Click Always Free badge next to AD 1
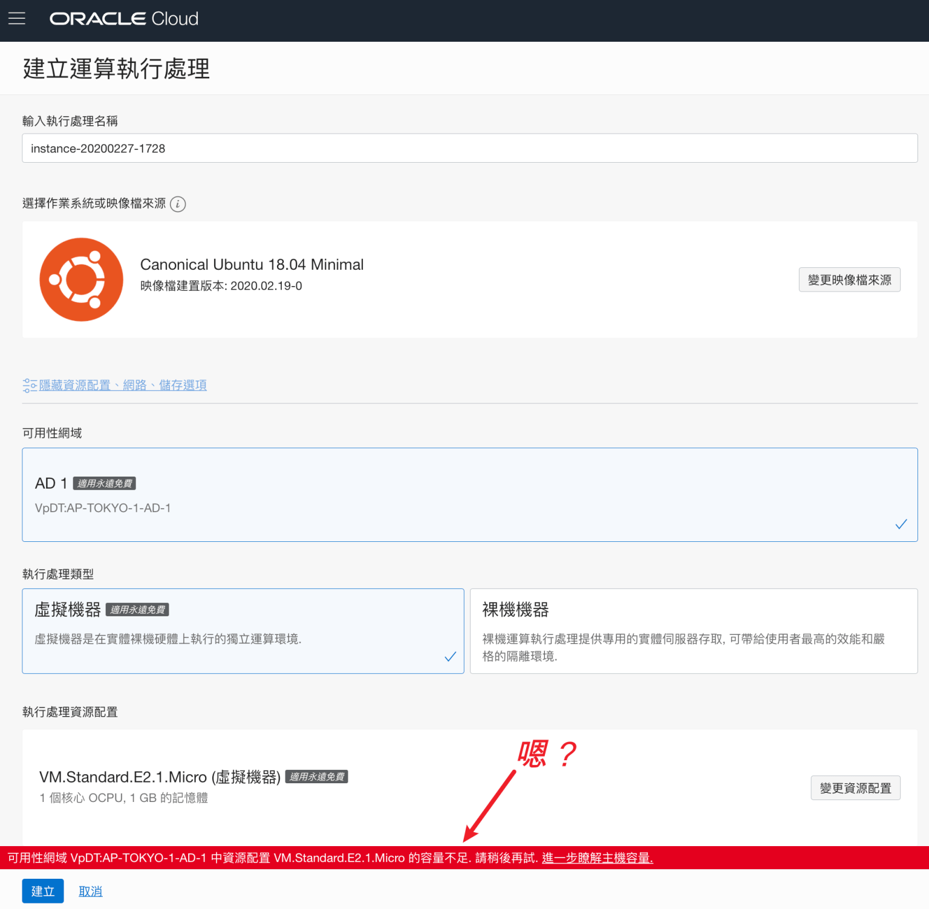 coord(105,484)
